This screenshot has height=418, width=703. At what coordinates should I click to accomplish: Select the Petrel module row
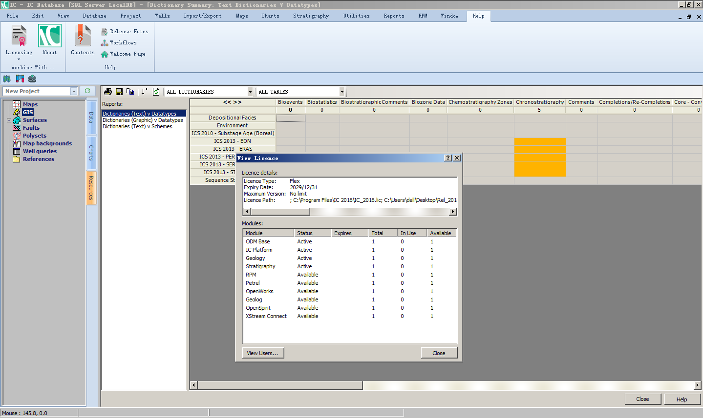coord(350,283)
